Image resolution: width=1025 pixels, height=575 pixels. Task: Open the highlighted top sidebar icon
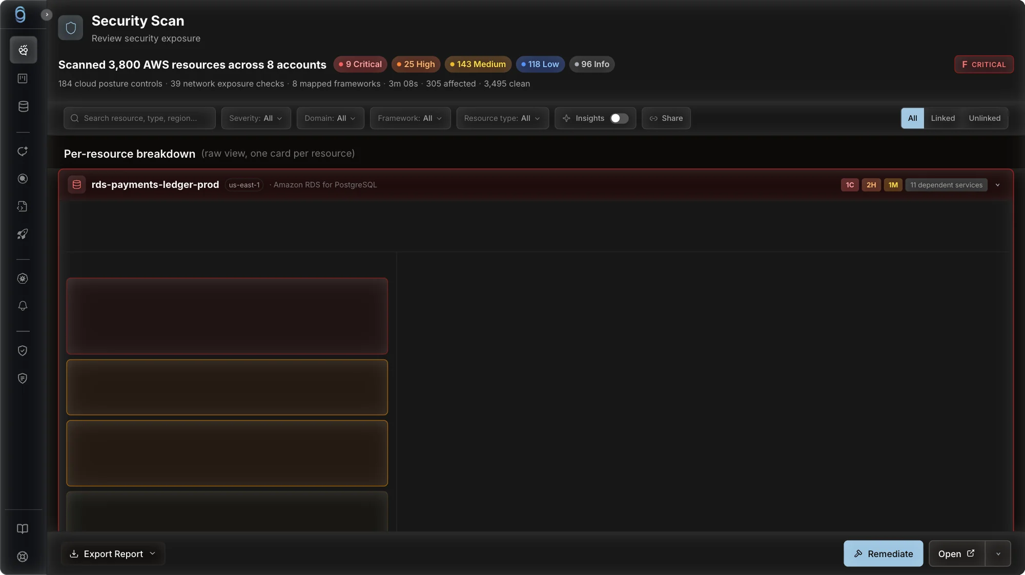23,50
